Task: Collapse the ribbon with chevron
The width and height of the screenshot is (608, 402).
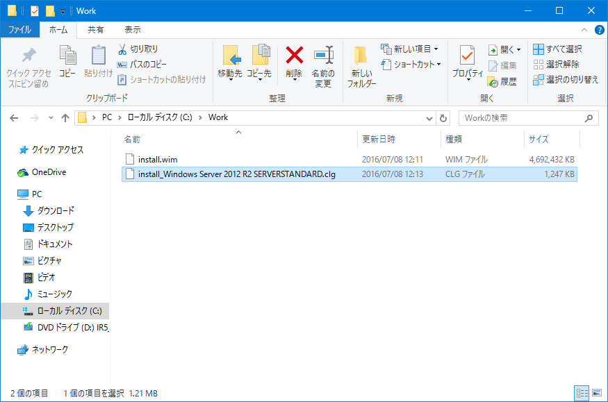Action: (x=584, y=30)
